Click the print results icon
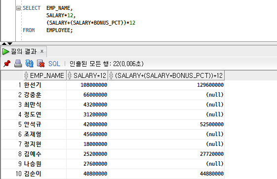This screenshot has height=179, width=277. (18, 64)
